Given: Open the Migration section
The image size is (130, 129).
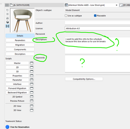Looking at the screenshot, I should (x=20, y=45).
